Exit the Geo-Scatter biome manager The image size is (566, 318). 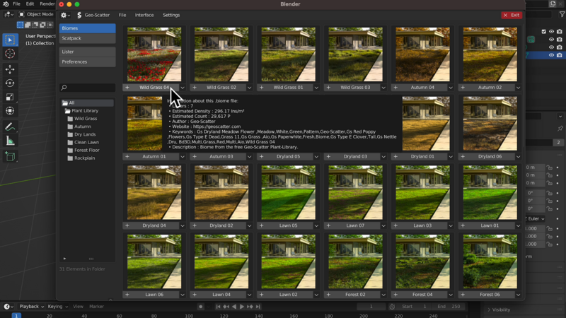click(x=512, y=15)
